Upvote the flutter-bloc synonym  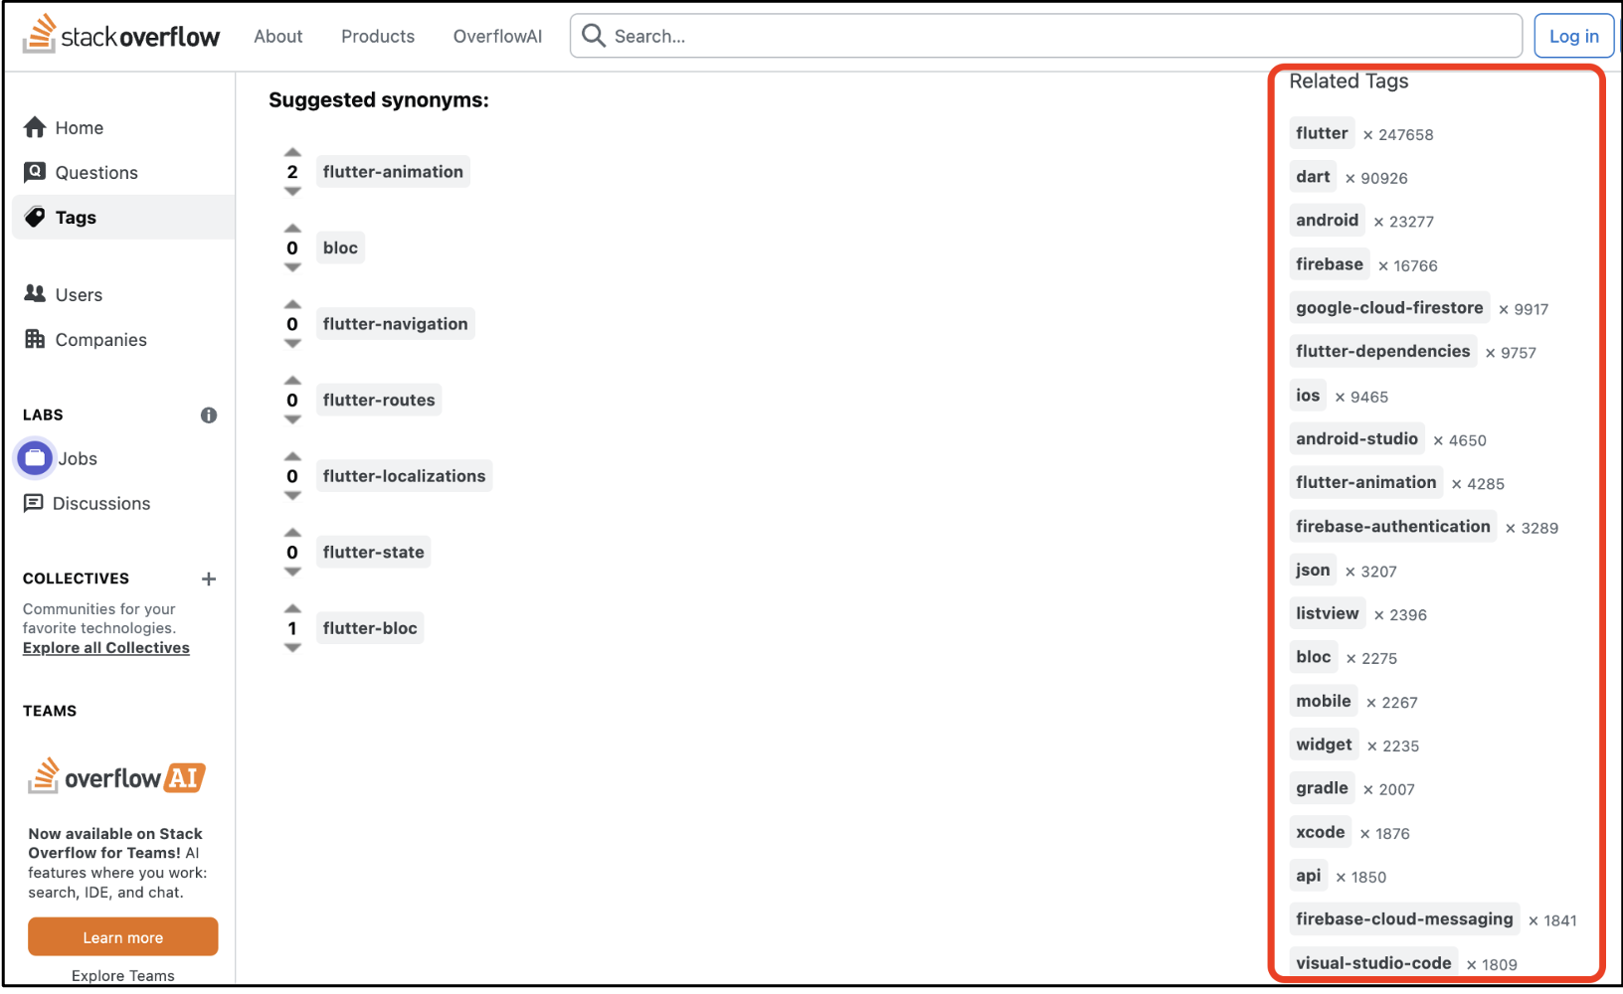pos(292,608)
